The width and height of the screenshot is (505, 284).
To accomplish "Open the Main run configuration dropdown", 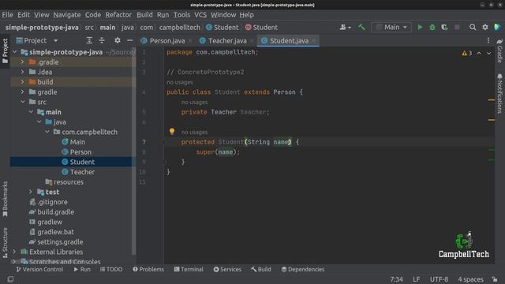I will tap(391, 28).
